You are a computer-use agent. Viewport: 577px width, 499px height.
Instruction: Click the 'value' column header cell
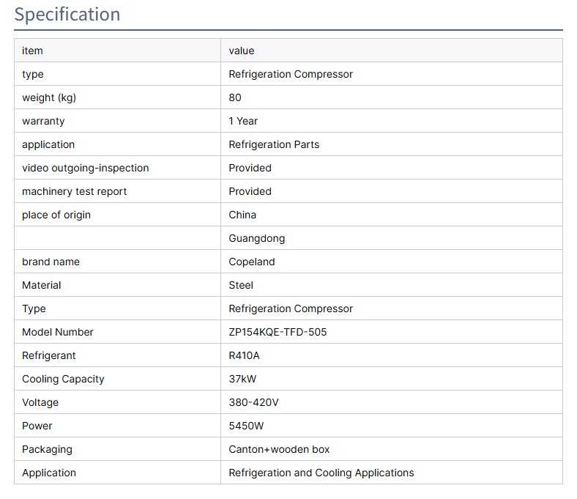[x=241, y=51]
